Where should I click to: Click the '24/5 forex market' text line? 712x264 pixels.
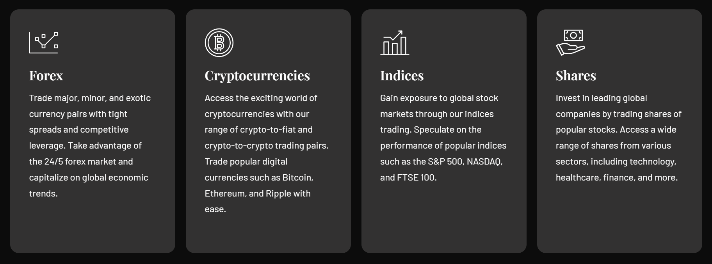point(81,161)
